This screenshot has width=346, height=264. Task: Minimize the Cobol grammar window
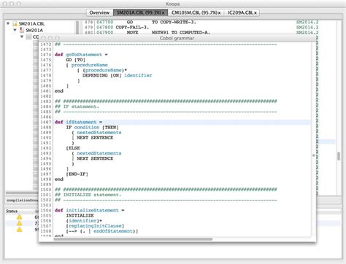[50, 38]
